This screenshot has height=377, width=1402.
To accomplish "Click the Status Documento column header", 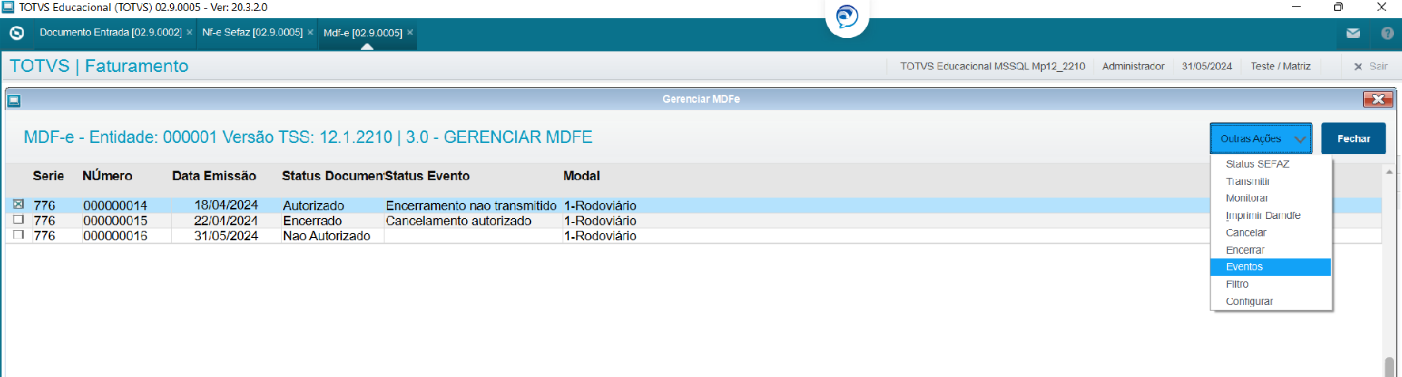I will [332, 175].
